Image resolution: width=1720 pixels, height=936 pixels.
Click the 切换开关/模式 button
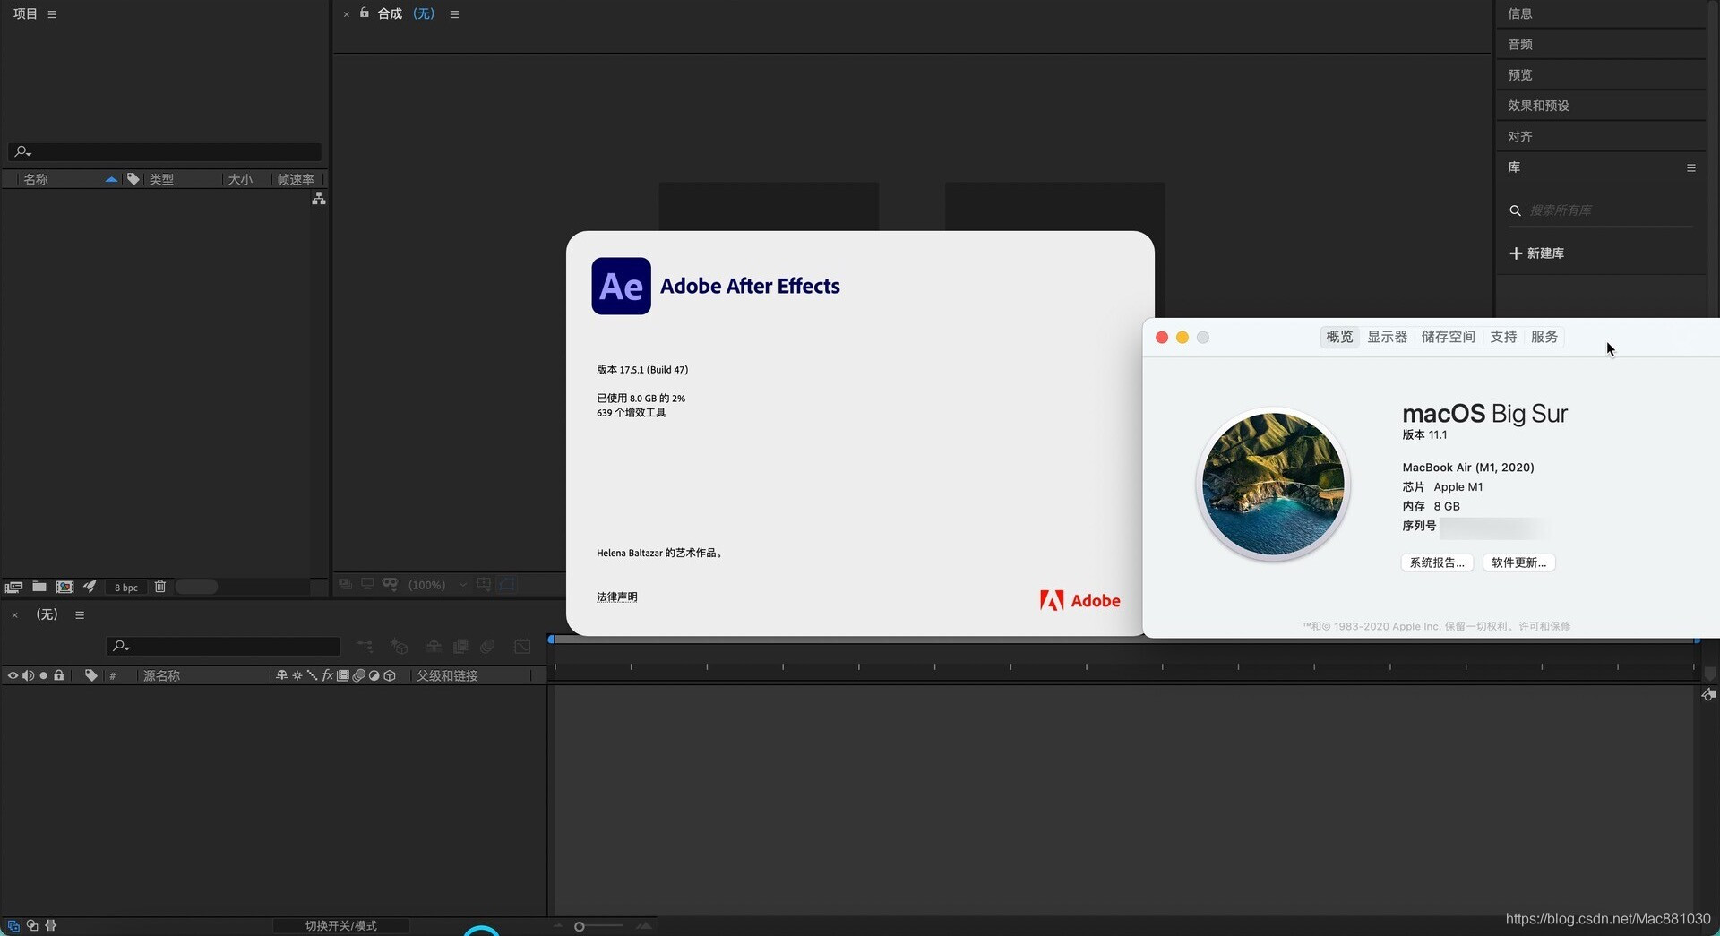coord(341,925)
